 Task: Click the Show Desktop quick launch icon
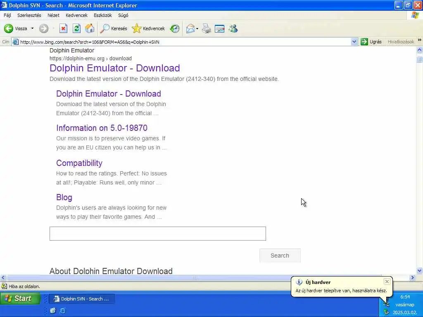pos(53,310)
